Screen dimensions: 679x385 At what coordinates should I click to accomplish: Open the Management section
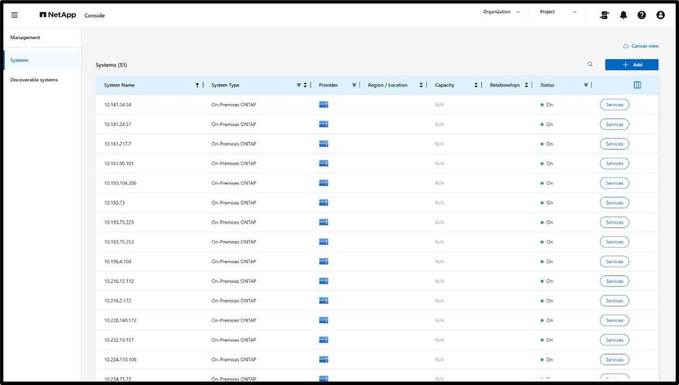(25, 37)
